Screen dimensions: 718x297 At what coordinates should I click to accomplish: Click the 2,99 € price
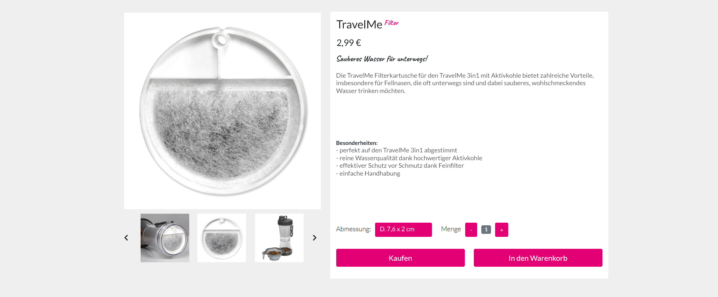(x=349, y=43)
